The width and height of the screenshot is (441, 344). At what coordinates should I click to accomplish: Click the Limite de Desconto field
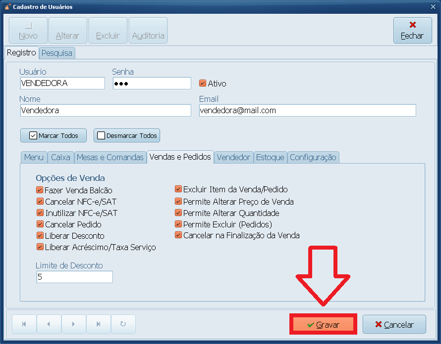pyautogui.click(x=74, y=277)
